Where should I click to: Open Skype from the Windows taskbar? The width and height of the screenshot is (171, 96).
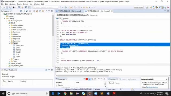coord(83,94)
